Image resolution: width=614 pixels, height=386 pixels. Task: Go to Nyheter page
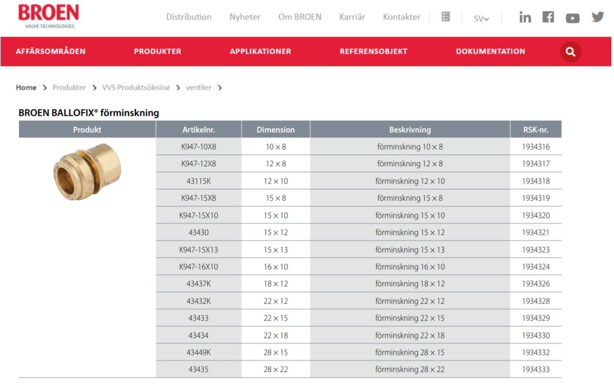tap(245, 17)
